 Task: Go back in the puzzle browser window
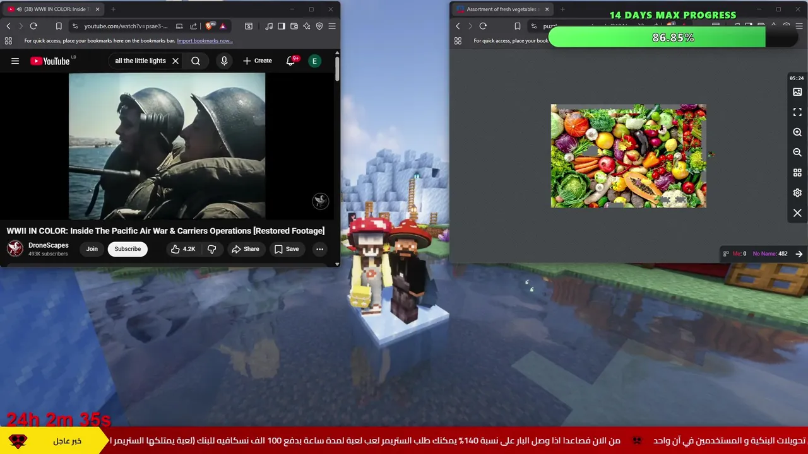[458, 26]
